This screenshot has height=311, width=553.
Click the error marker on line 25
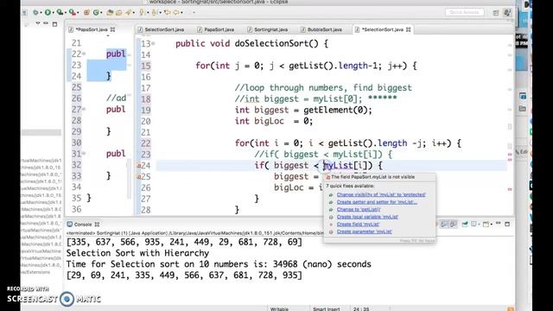[x=139, y=176]
